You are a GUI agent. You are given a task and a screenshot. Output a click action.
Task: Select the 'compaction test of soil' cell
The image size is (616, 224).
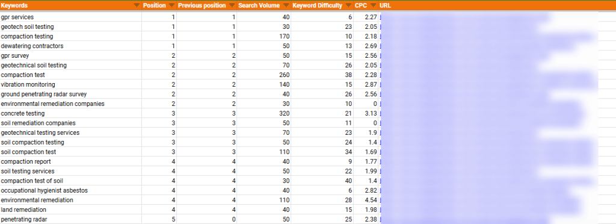coord(71,181)
